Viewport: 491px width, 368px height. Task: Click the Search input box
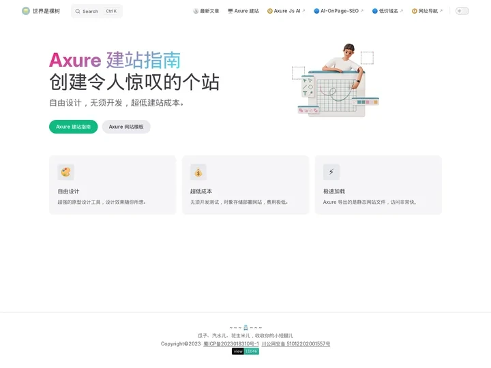[x=97, y=11]
